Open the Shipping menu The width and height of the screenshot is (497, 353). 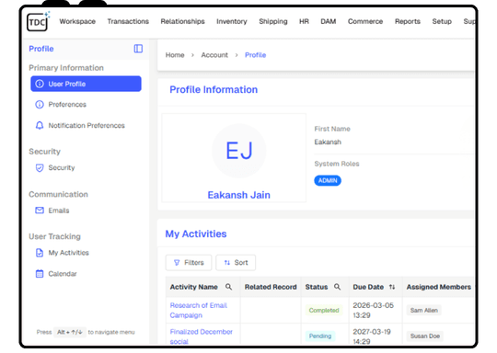coord(273,21)
